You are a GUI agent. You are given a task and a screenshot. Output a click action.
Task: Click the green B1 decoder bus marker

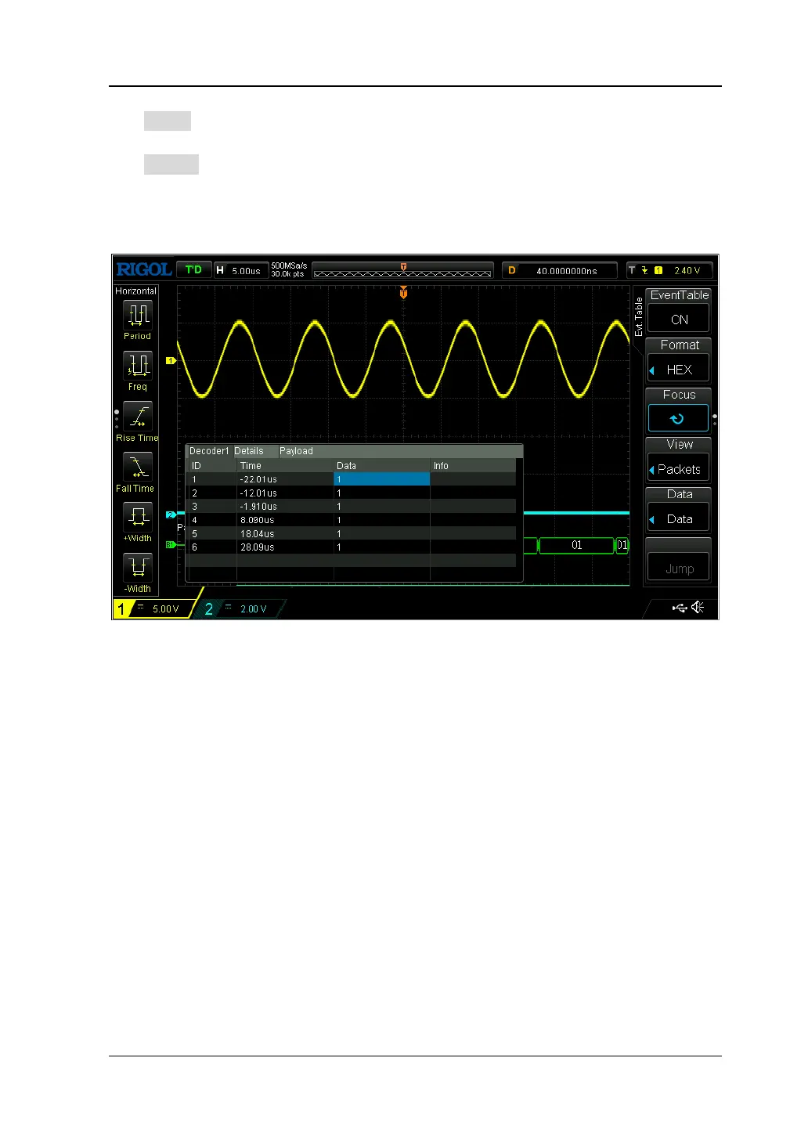[170, 544]
